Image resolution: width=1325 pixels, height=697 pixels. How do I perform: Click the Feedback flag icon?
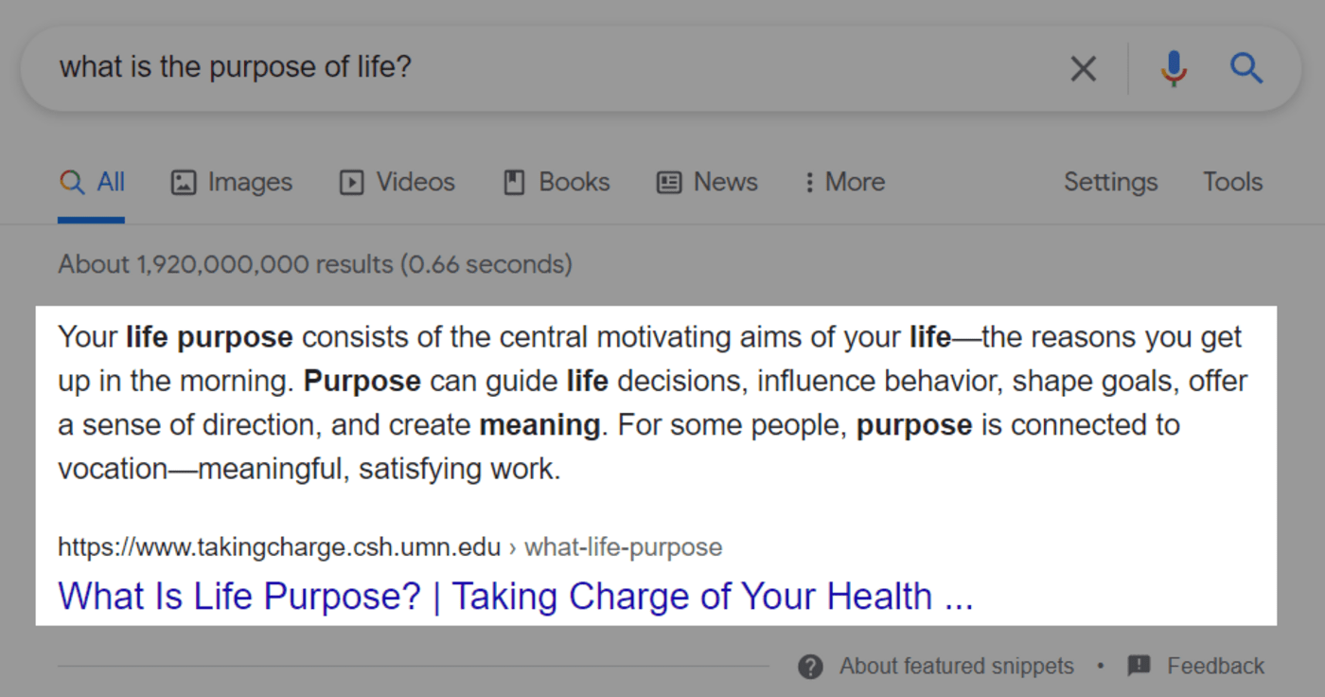[x=1140, y=666]
